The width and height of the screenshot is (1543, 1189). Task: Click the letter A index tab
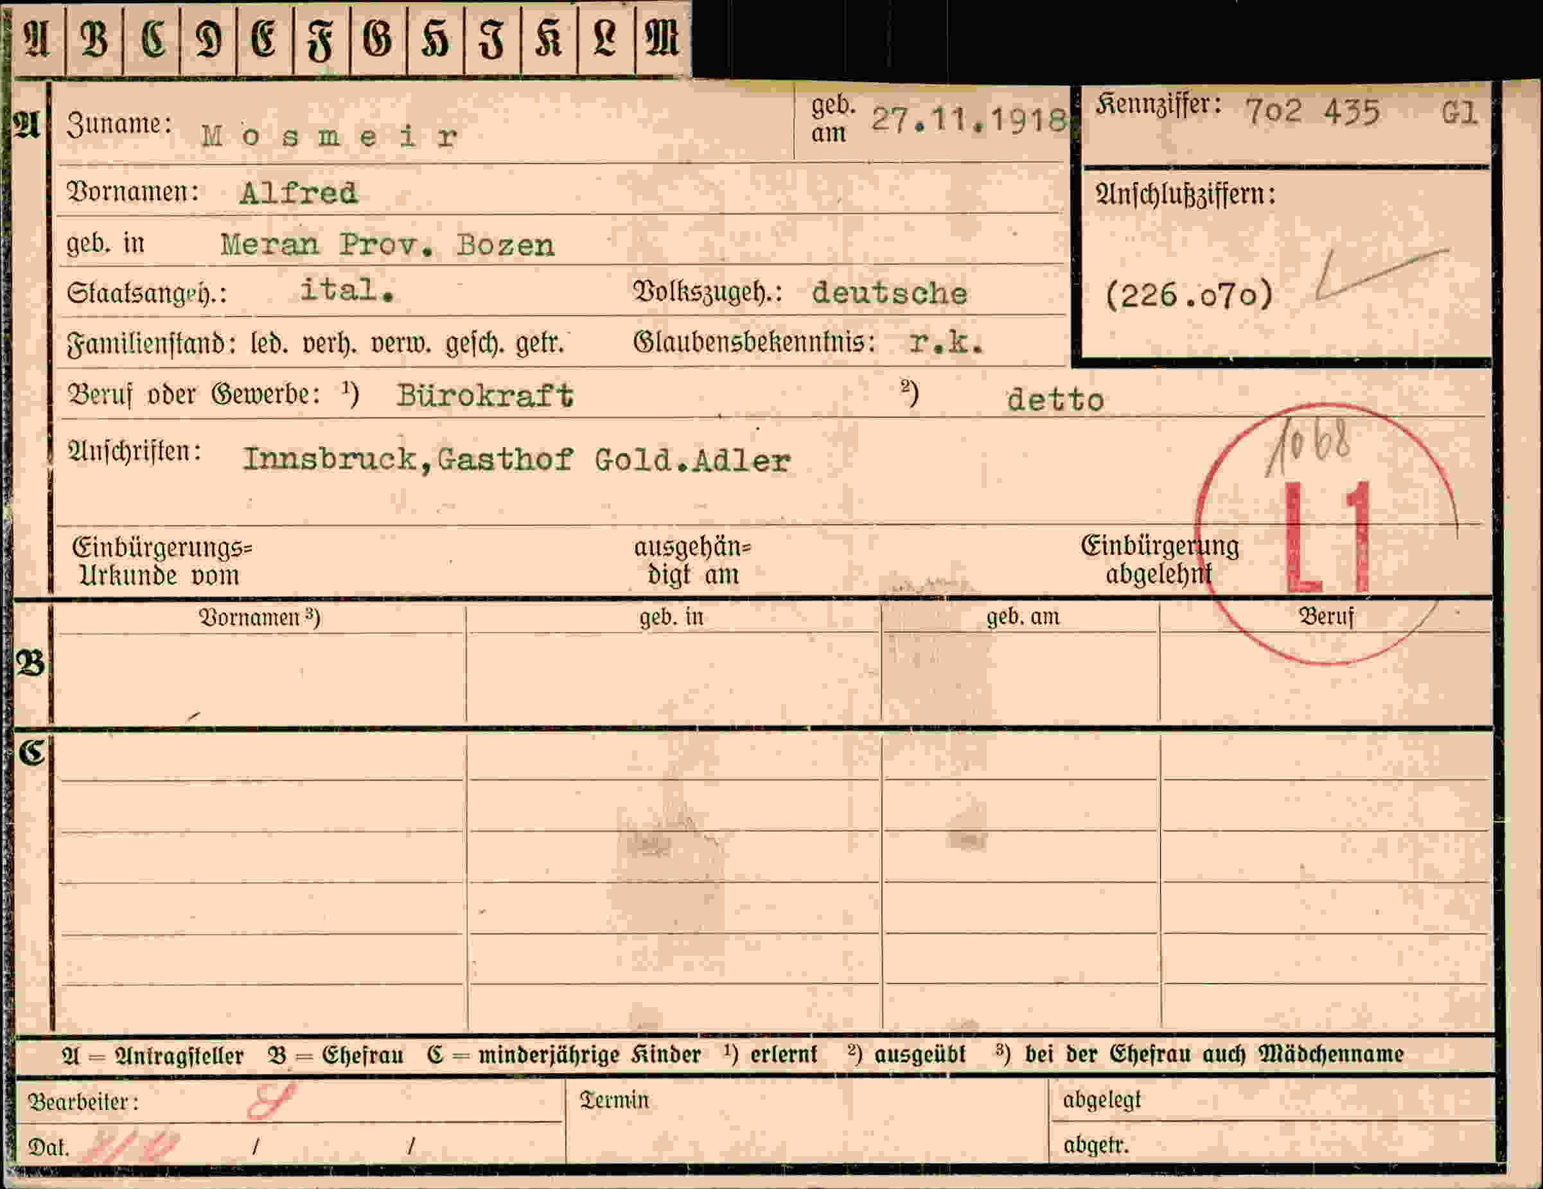point(39,39)
